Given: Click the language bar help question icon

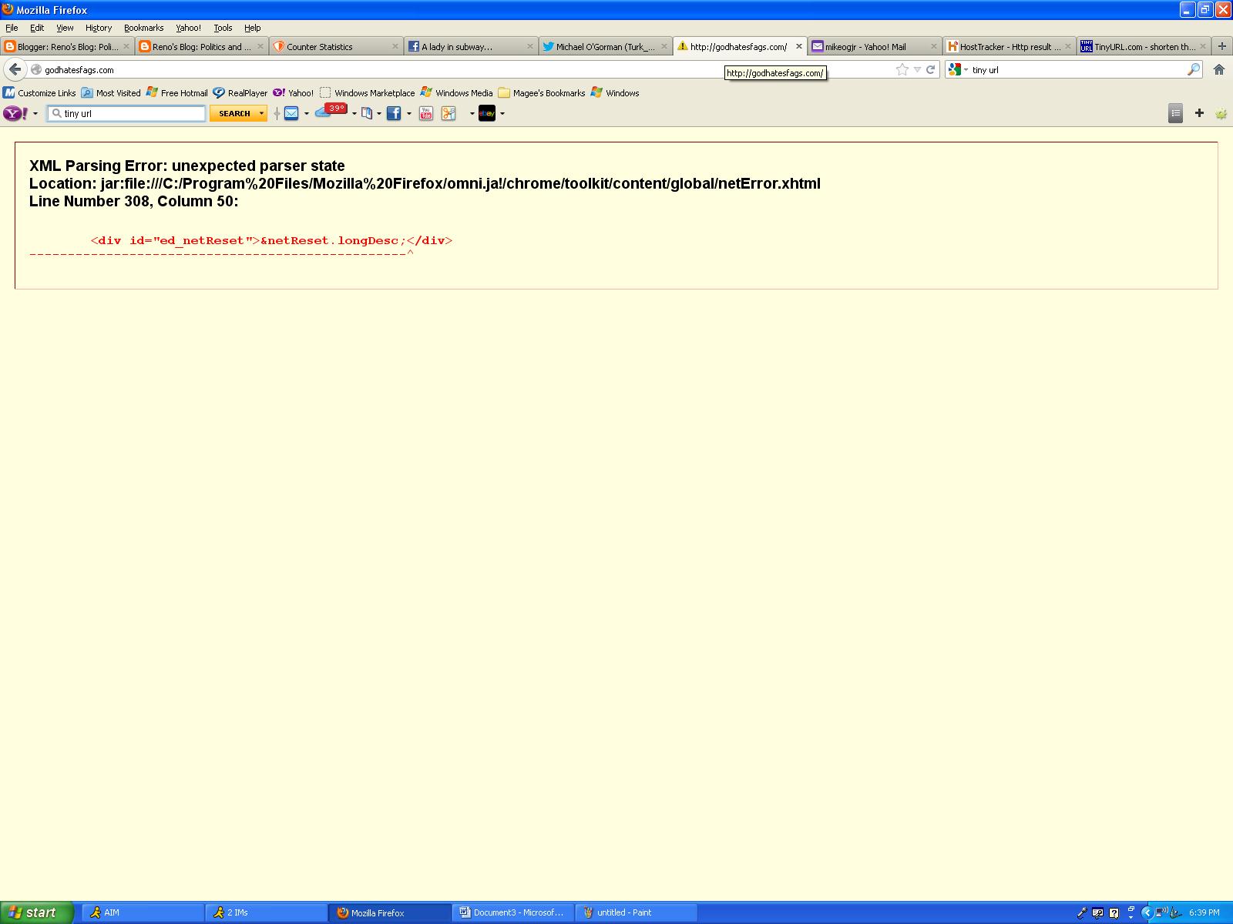Looking at the screenshot, I should pos(1114,912).
